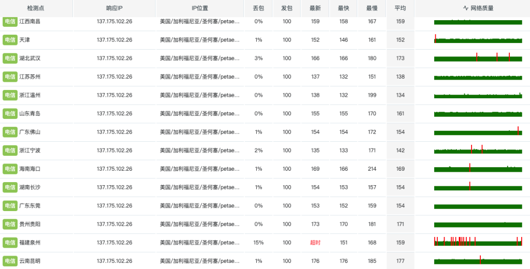Click the network quality chart for 湖北武汉

478,57
